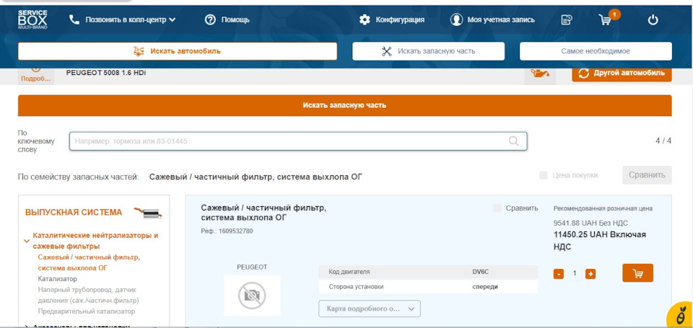Click the top Сравнить button

[647, 175]
